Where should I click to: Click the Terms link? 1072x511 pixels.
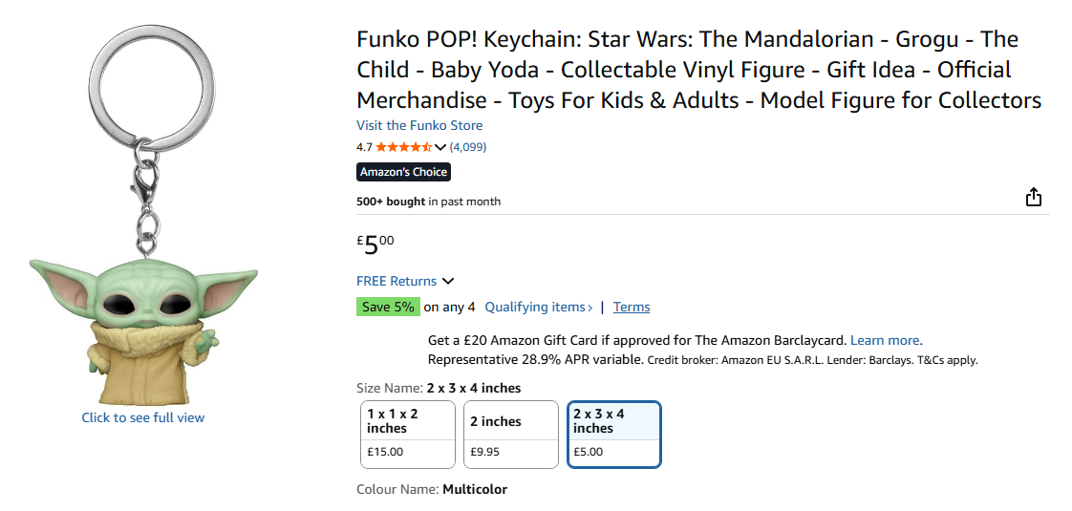tap(632, 307)
